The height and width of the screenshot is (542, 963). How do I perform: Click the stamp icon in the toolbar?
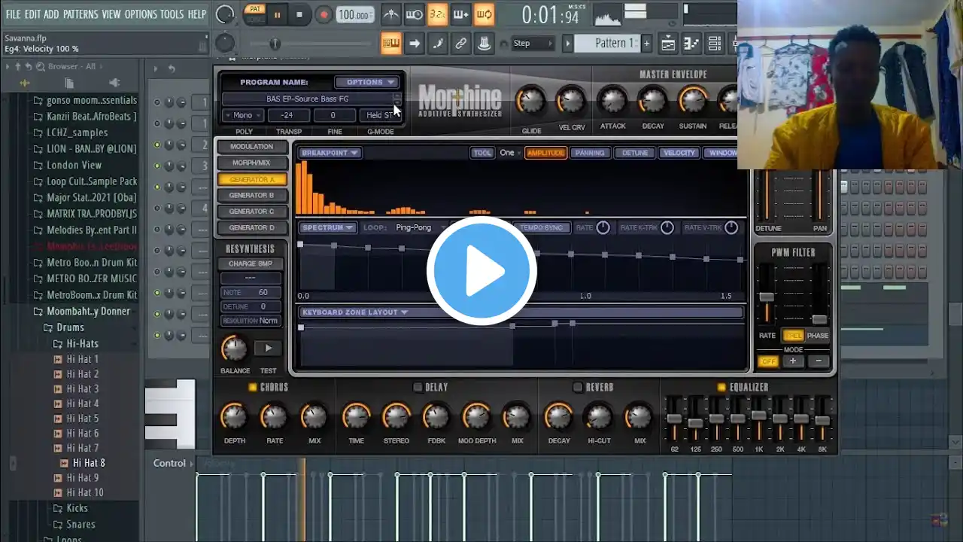click(x=485, y=44)
